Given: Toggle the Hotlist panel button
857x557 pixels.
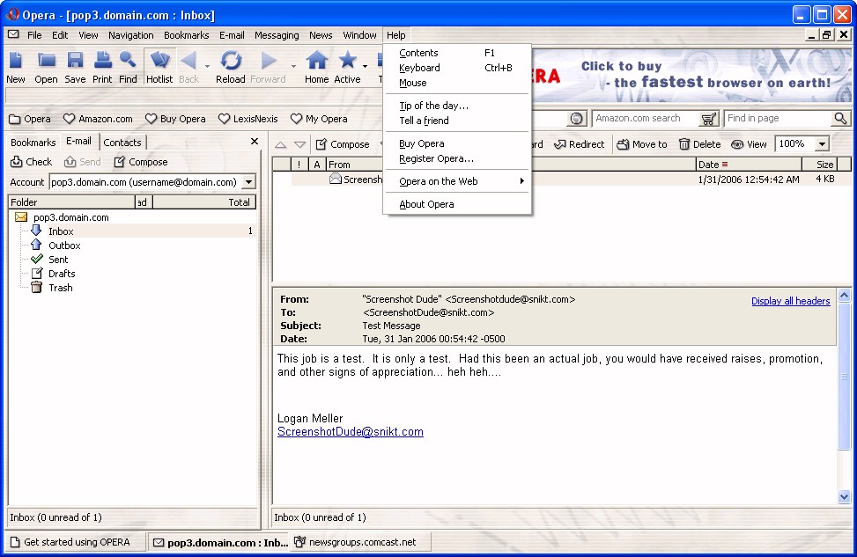Looking at the screenshot, I should (159, 67).
